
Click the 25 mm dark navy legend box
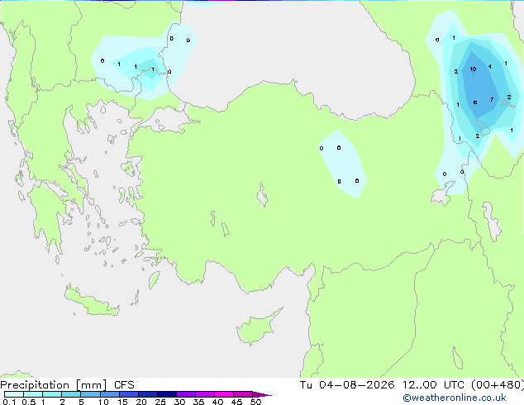[x=167, y=394]
